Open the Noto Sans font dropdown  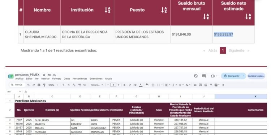pyautogui.click(x=97, y=85)
